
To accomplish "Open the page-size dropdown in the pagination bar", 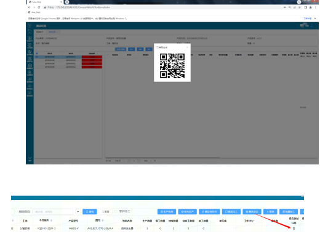I will click(119, 161).
